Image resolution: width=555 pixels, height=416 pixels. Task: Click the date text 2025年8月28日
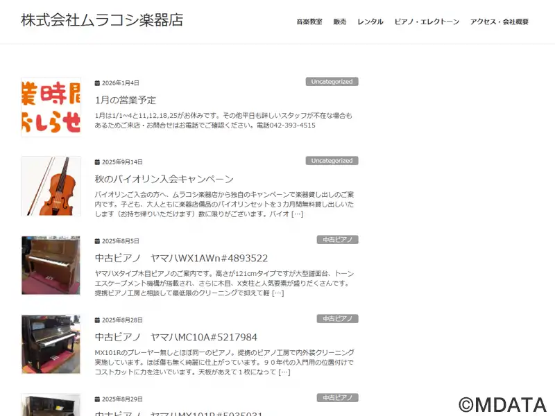point(123,320)
